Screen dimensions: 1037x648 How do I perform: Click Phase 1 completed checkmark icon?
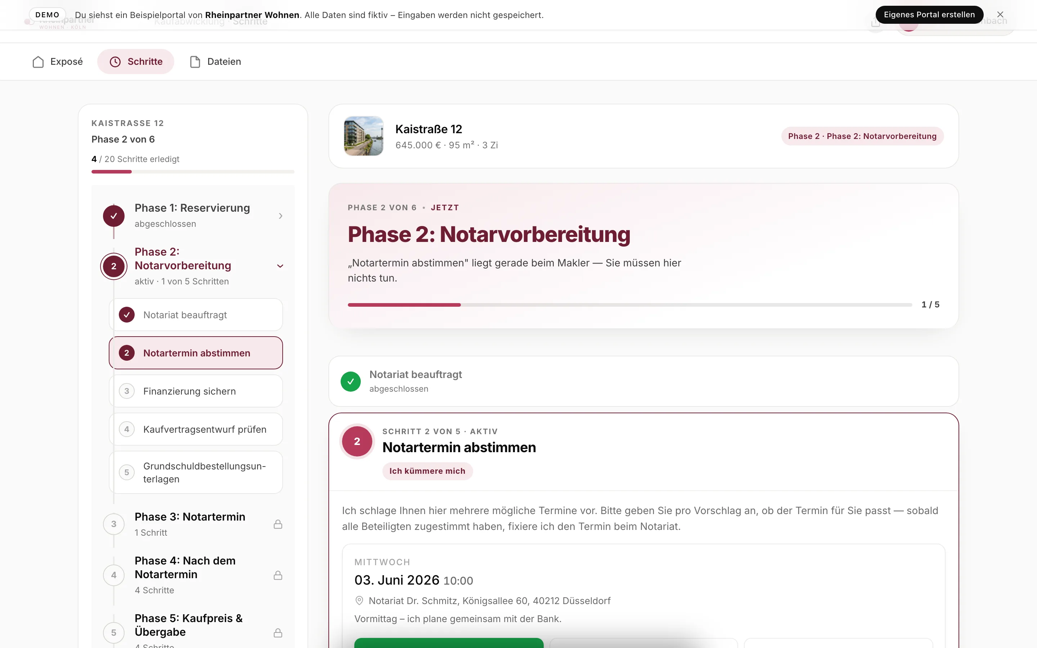coord(113,216)
